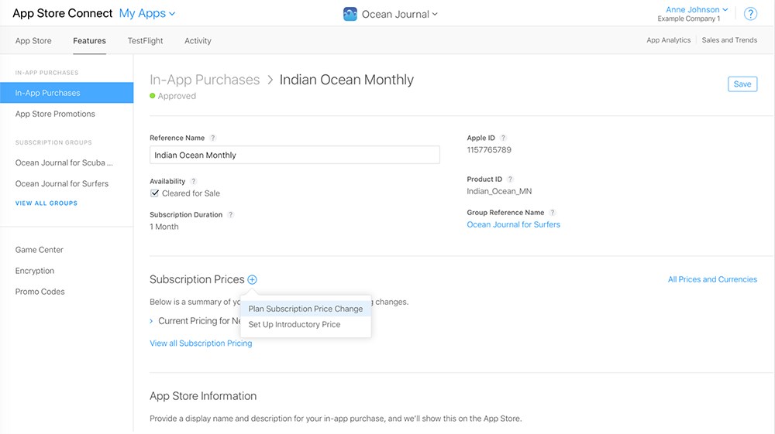The image size is (775, 434).
Task: Expand the Current Pricing row chevron
Action: click(151, 321)
